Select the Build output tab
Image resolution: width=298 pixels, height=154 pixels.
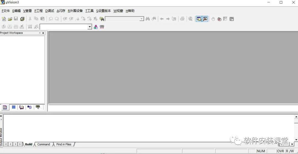(29, 144)
